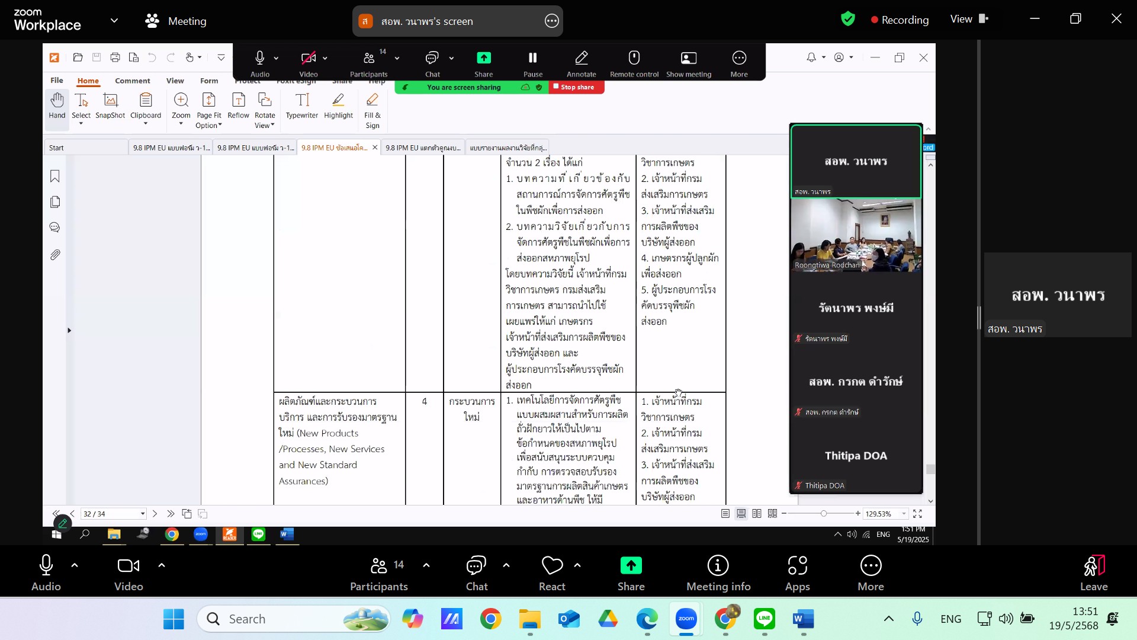Click the zoom in plus button

tap(857, 514)
